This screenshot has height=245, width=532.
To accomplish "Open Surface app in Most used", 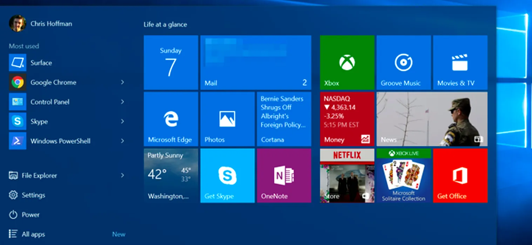I will [41, 63].
